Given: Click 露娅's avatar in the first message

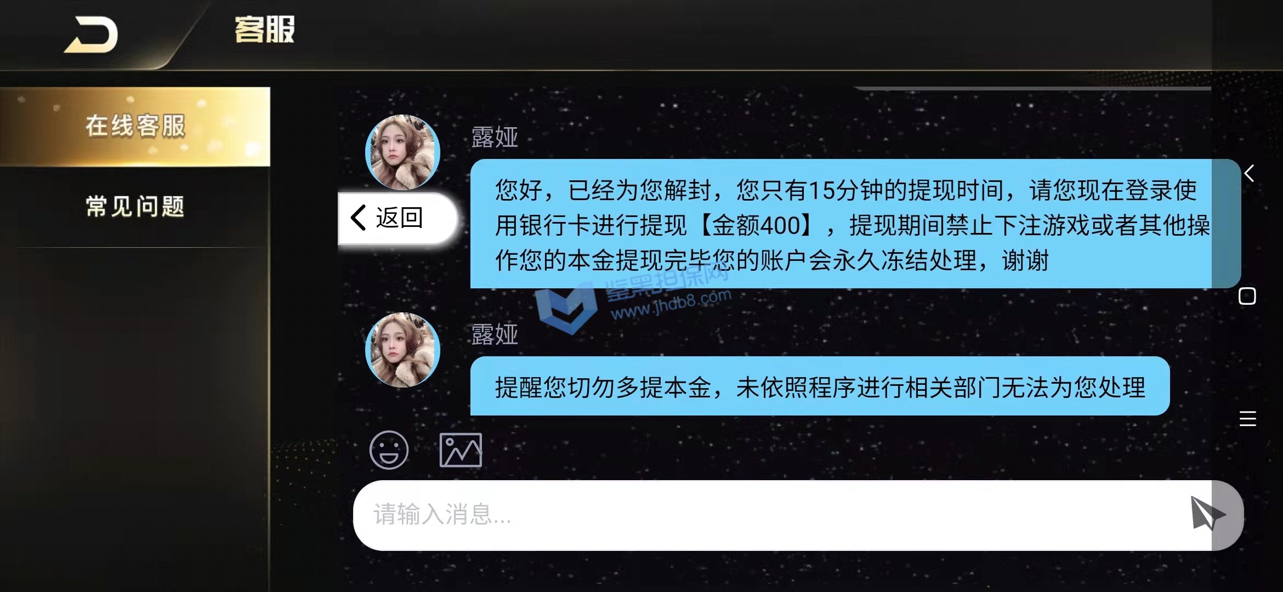Looking at the screenshot, I should (x=403, y=152).
